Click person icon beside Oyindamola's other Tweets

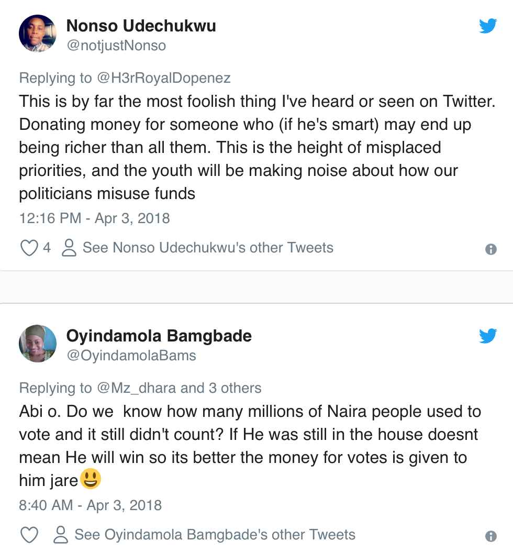[61, 535]
